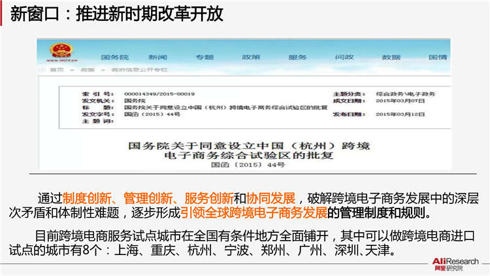Click the 首页 breadcrumb link
490x276 pixels.
57,70
